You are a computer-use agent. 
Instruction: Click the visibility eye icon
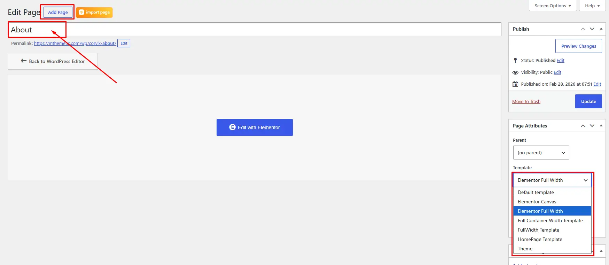pyautogui.click(x=515, y=72)
